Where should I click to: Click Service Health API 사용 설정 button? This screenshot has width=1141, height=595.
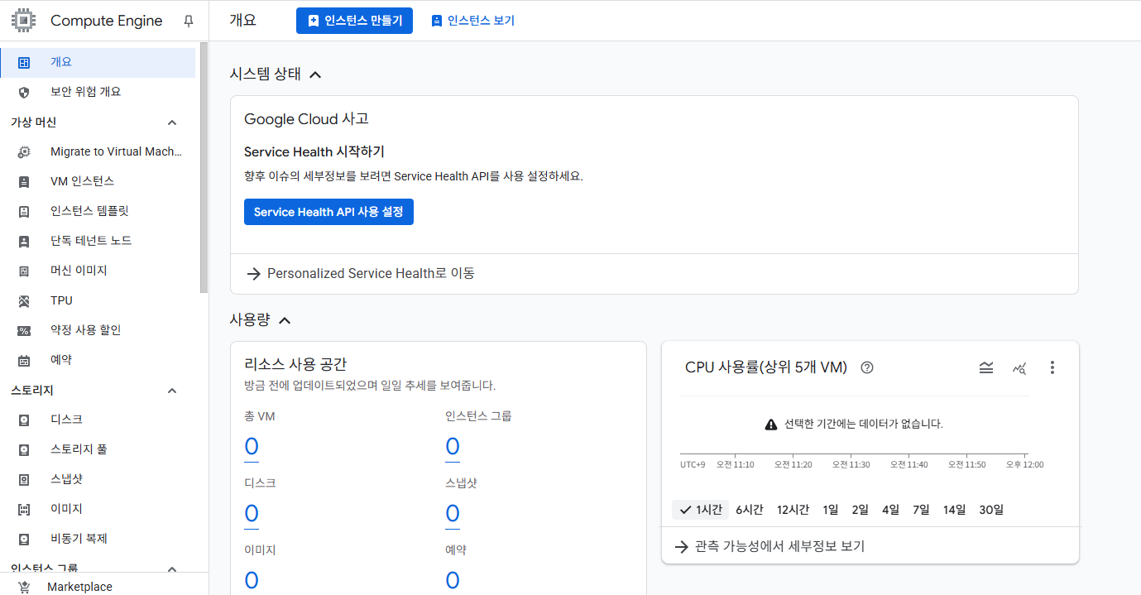pyautogui.click(x=328, y=212)
